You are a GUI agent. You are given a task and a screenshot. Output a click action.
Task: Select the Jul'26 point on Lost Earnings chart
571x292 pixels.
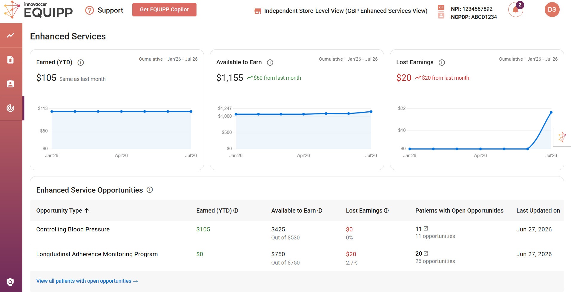[x=551, y=112]
